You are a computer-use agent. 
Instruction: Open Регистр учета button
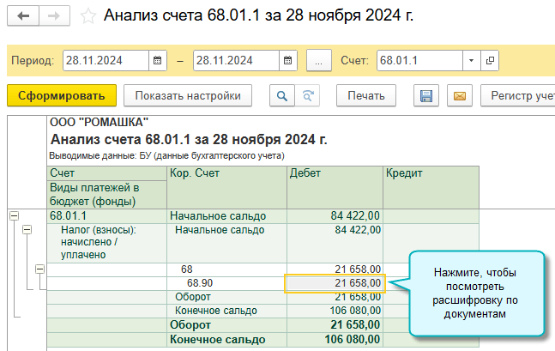[516, 95]
